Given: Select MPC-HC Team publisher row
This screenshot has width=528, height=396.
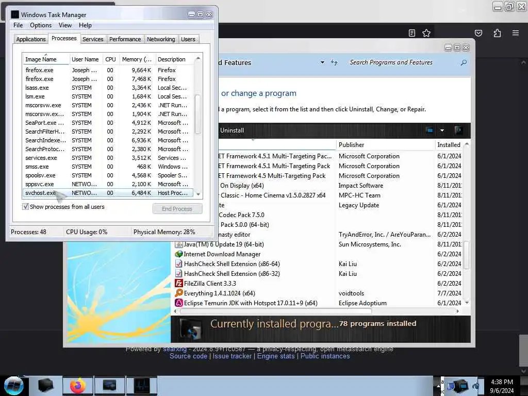Looking at the screenshot, I should (359, 195).
